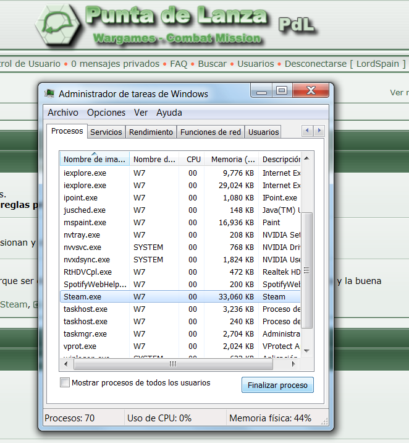This screenshot has width=409, height=443.
Task: Select the Procesos tab
Action: [67, 131]
